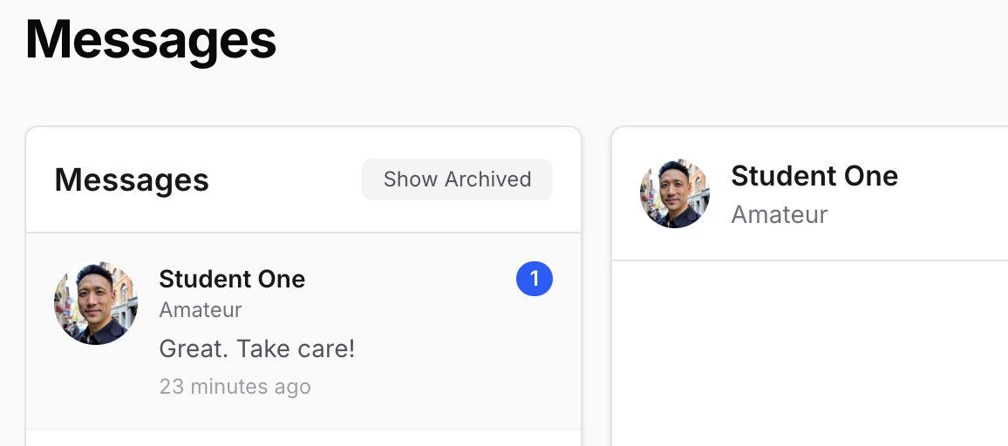The height and width of the screenshot is (446, 1008).
Task: Click the "23 minutes ago" timestamp
Action: 235,386
